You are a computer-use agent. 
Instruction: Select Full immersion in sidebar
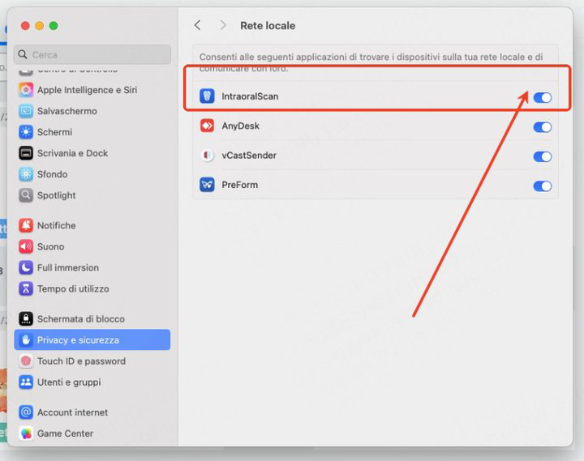coord(92,267)
